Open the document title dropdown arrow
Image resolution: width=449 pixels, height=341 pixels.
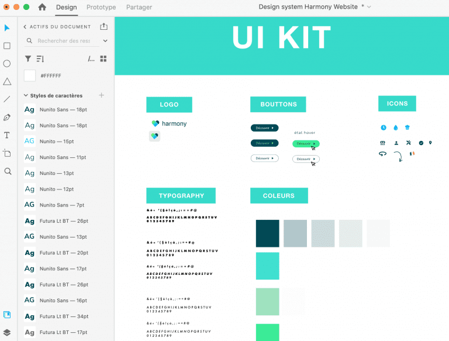(369, 7)
